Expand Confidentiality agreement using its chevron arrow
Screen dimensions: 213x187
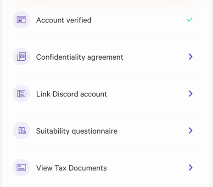click(x=191, y=57)
